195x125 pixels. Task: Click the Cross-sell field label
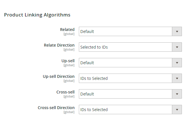coord(65,92)
